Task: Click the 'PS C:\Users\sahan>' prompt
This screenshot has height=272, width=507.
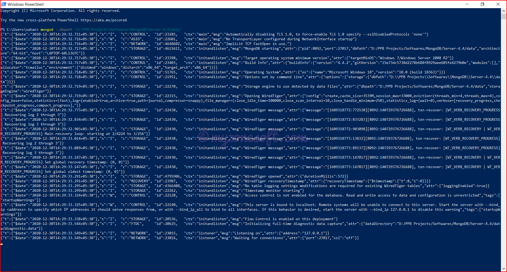Action: (19, 30)
